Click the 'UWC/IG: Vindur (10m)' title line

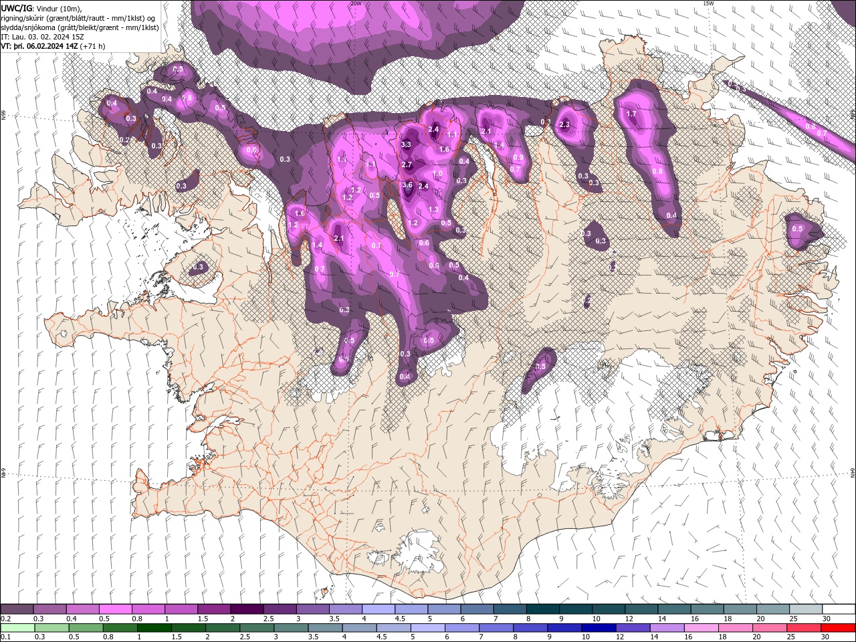[41, 8]
